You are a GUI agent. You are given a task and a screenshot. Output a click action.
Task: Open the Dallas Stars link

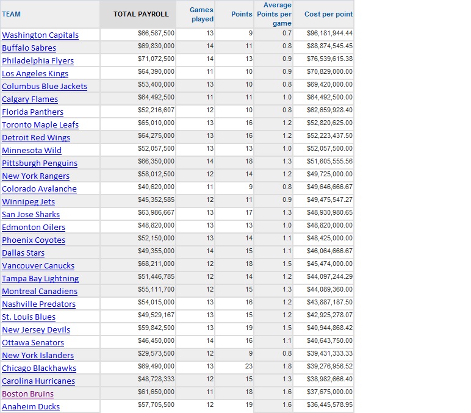[23, 253]
